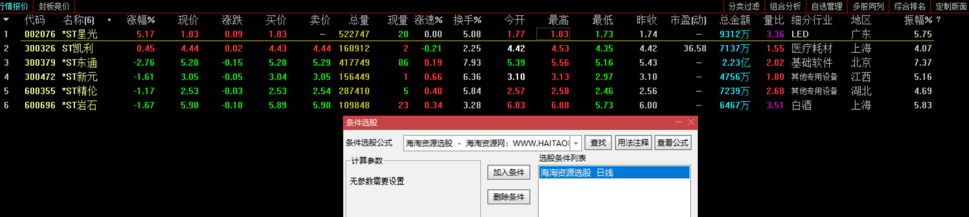Sort by the 卖价 column header

pyautogui.click(x=320, y=20)
